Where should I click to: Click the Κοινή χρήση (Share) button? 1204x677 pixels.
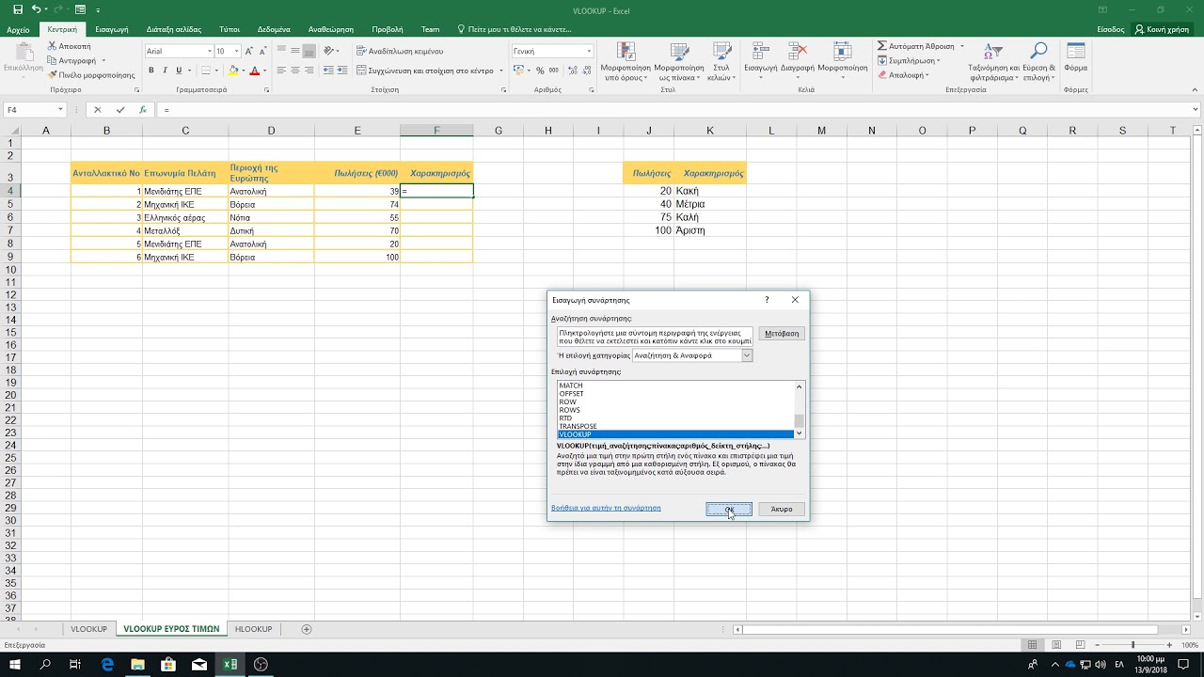[1163, 29]
